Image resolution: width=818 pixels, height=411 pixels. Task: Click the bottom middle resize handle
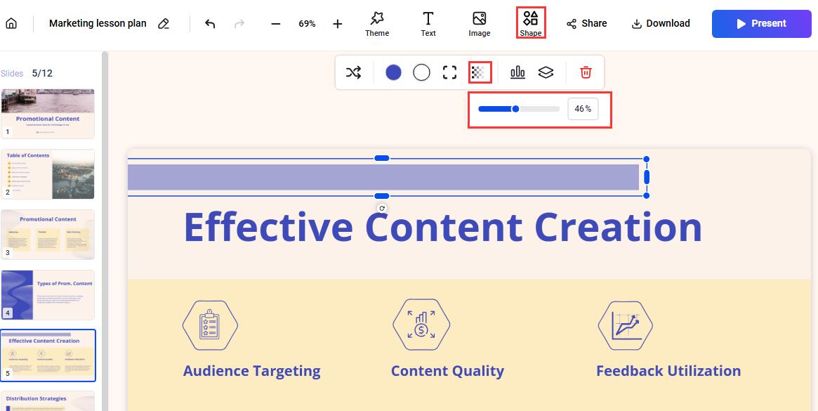[x=382, y=196]
